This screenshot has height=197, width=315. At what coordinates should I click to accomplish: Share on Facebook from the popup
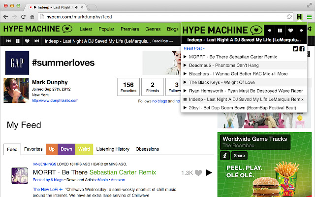pyautogui.click(x=302, y=49)
